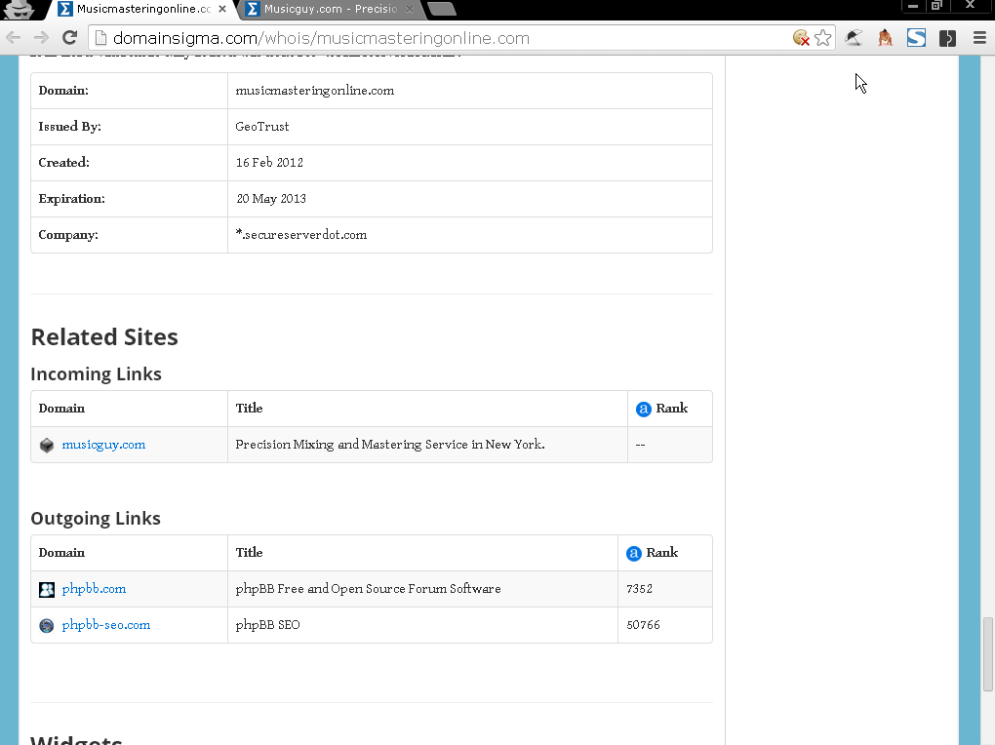Click the 'Outgoing Links' heading

coord(96,519)
